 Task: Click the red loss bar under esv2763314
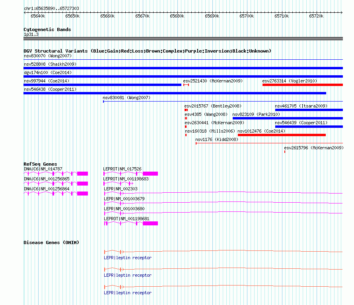pos(303,85)
